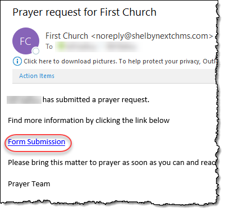Open the Action Items tab

point(37,76)
